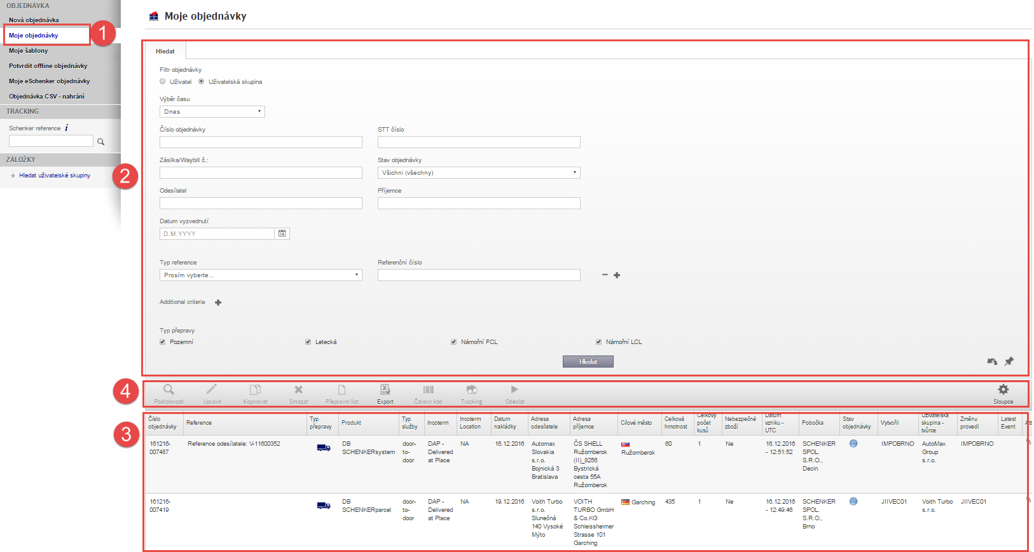
Task: Click the Schenker reference info icon
Action: click(67, 128)
